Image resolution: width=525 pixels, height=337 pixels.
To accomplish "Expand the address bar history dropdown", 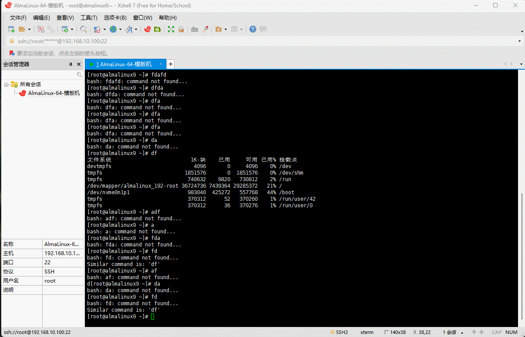I will coord(520,41).
